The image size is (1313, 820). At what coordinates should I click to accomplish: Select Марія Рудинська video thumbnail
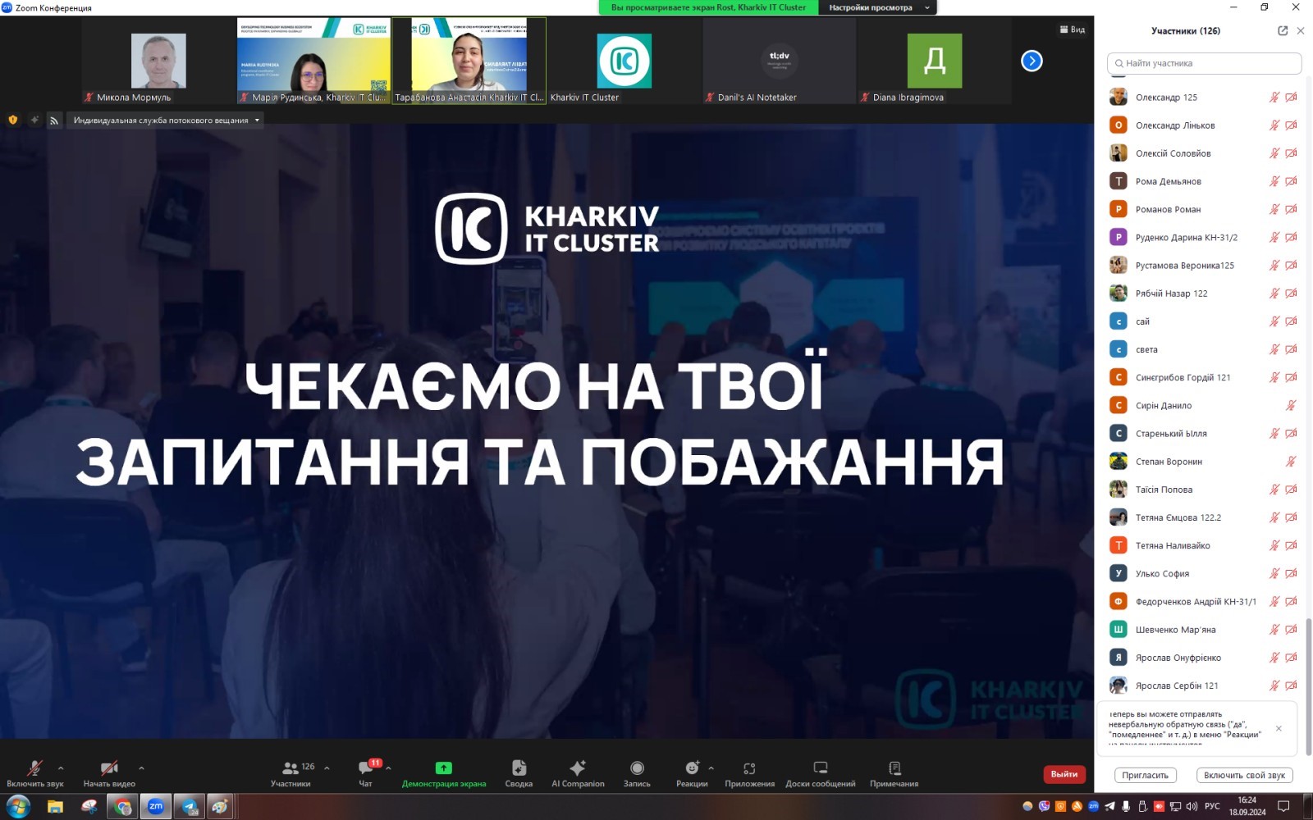click(313, 61)
